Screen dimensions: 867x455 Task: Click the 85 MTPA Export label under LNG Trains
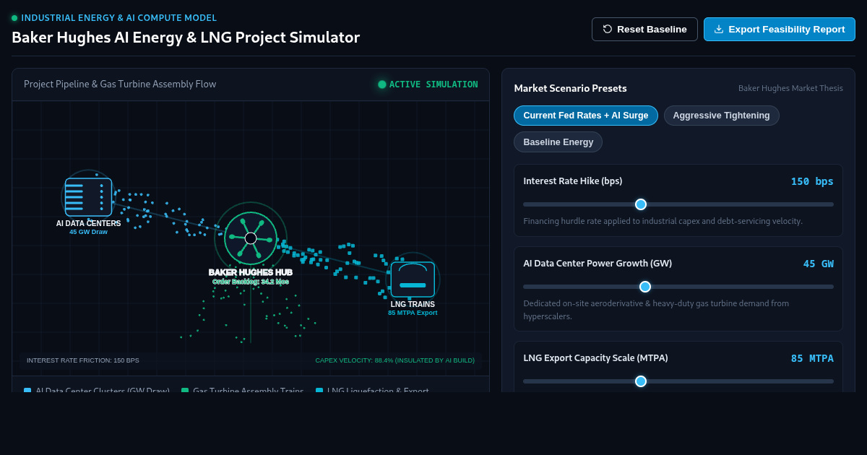click(x=413, y=313)
